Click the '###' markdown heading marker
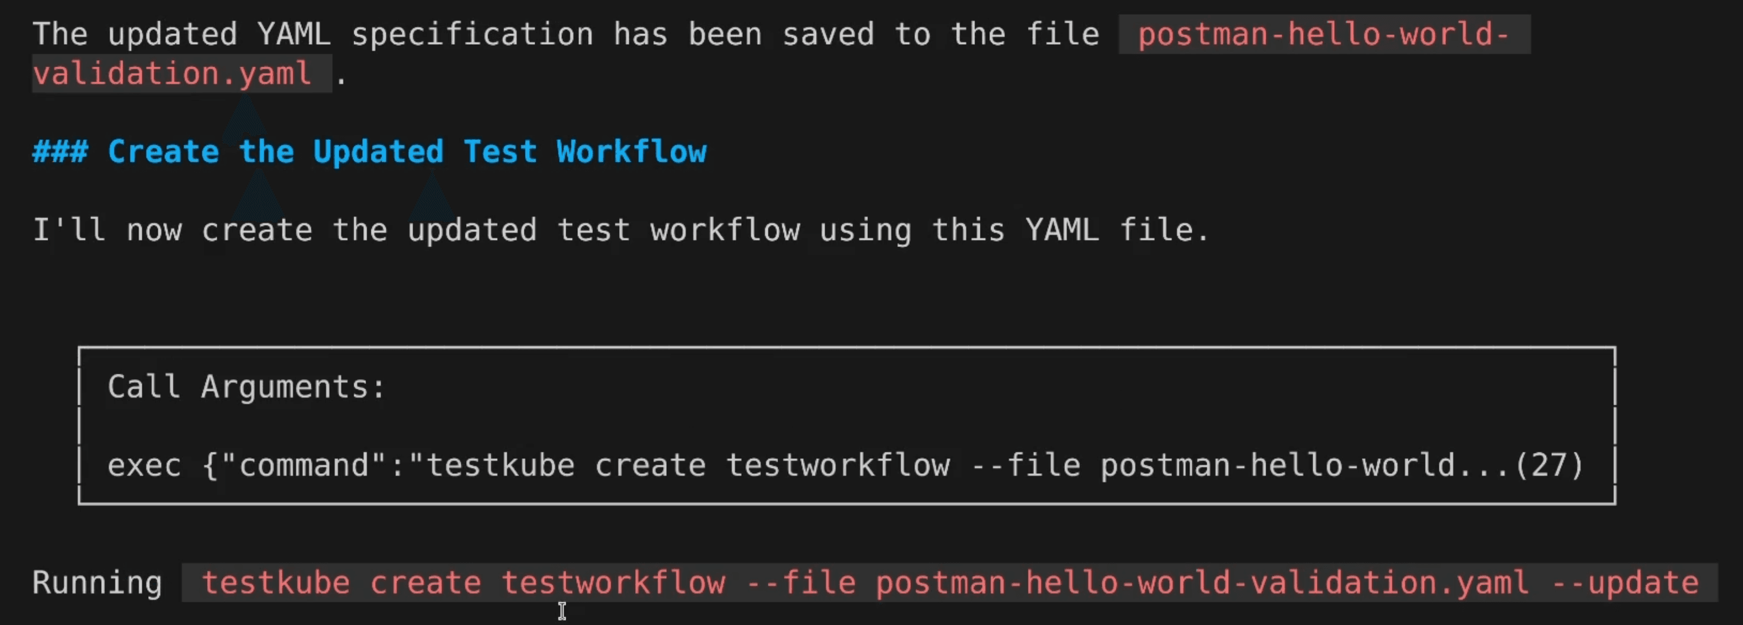 [60, 152]
